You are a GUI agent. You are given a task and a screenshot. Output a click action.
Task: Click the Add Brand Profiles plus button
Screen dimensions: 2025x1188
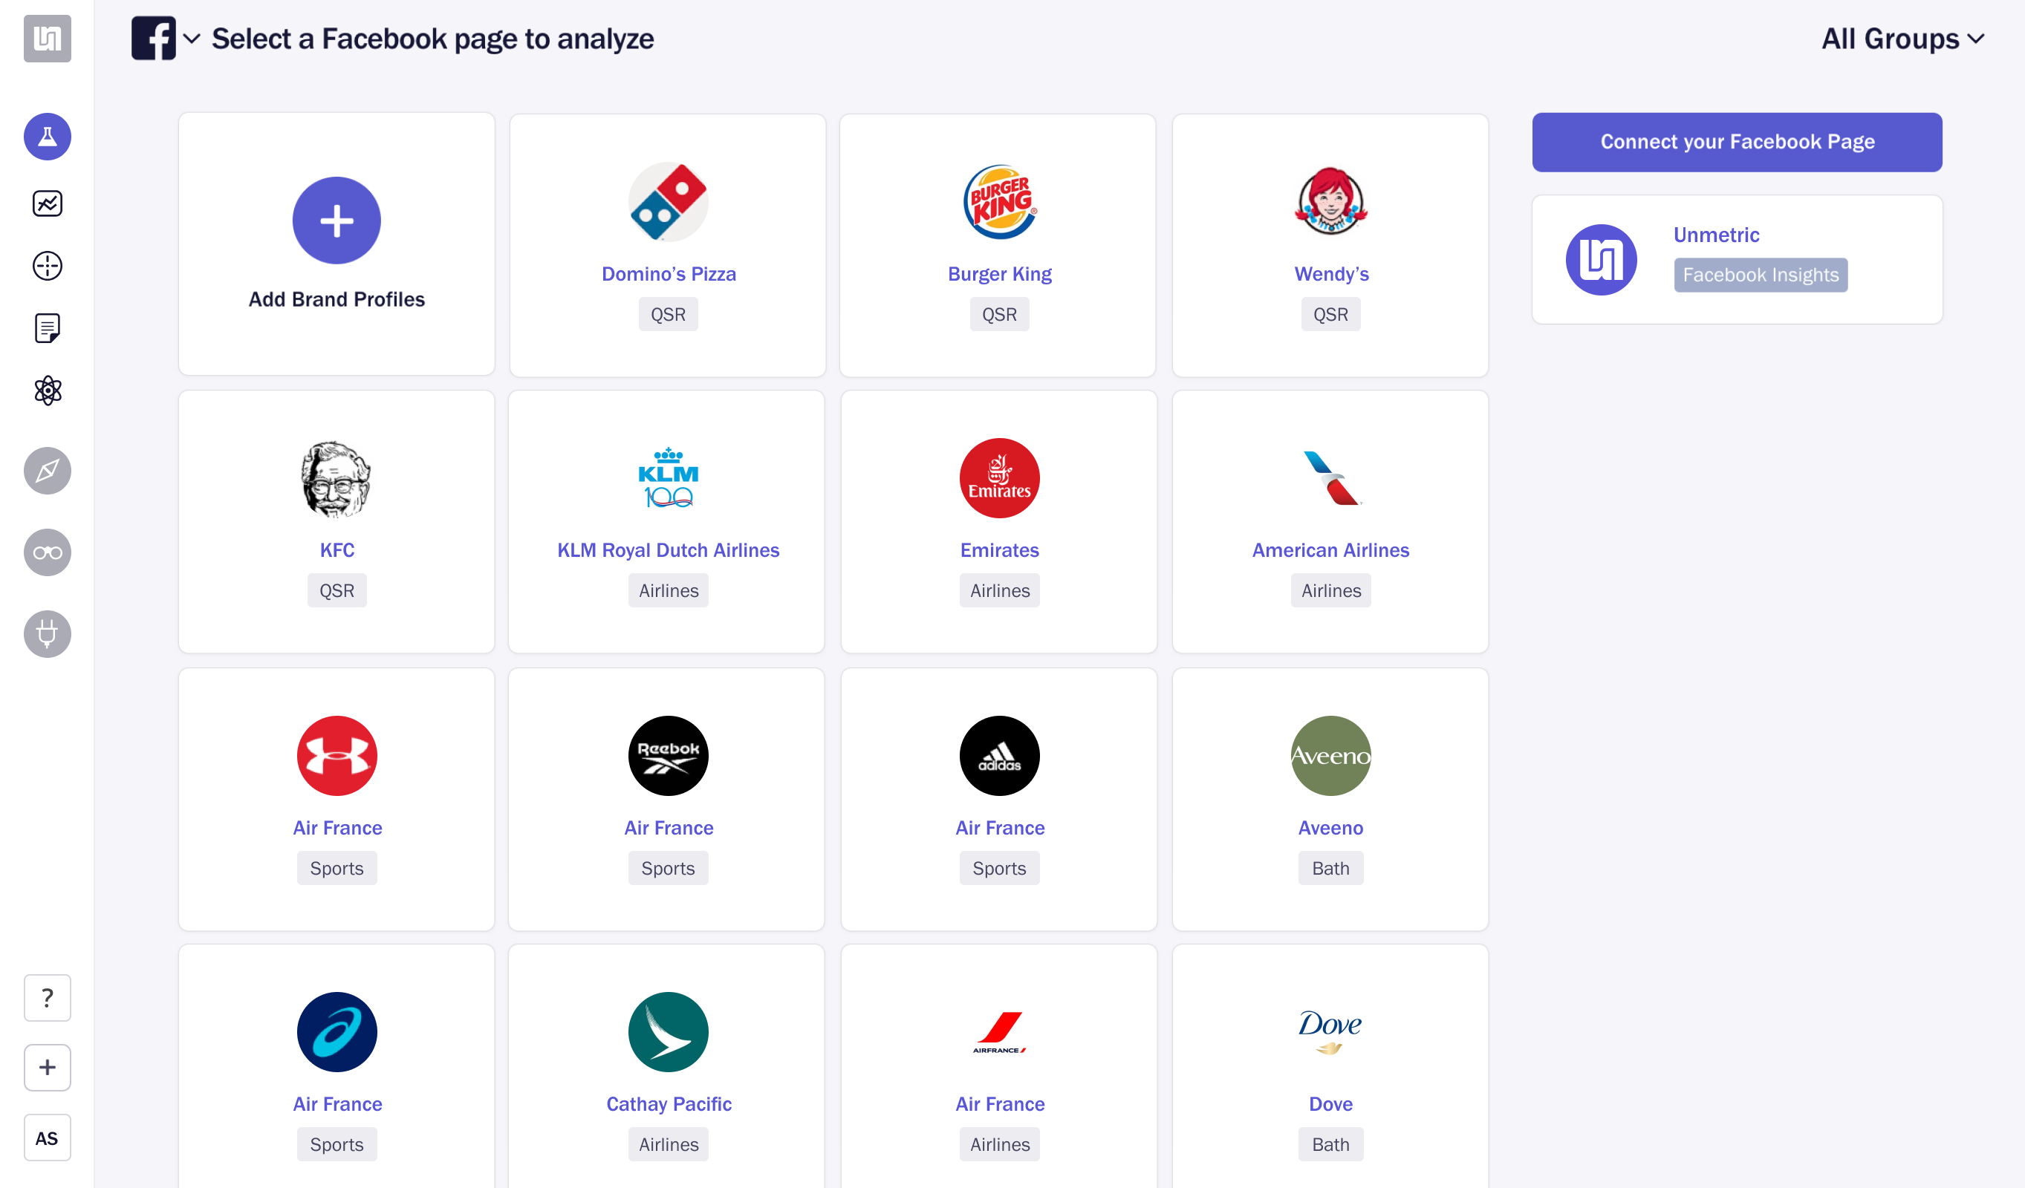(337, 221)
